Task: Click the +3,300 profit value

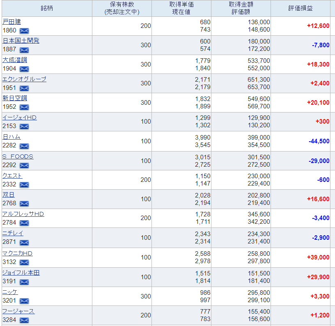Action: tap(320, 296)
